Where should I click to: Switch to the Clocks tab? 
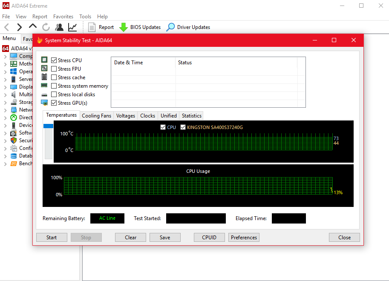(x=147, y=115)
